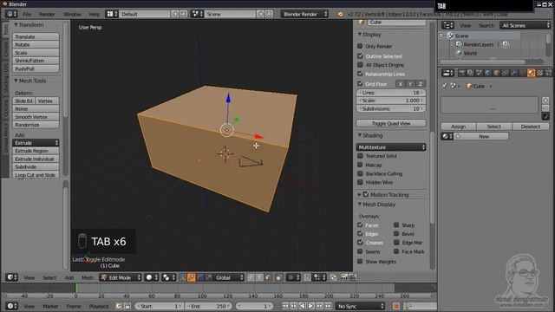Enable the translate manipulator arrow
This screenshot has height=312, width=555.
192,277
